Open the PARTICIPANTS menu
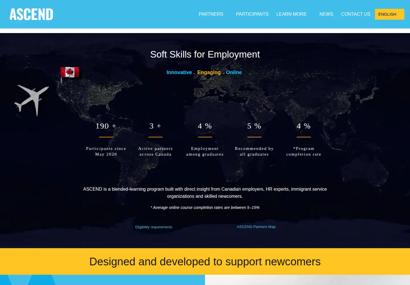 click(x=252, y=14)
